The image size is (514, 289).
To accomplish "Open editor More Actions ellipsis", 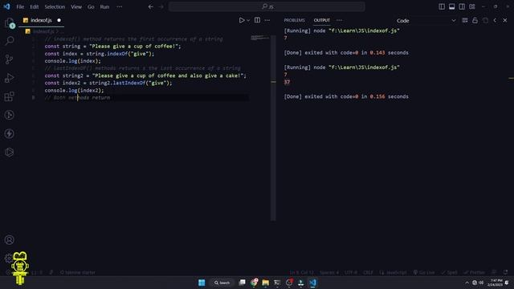I will point(267,20).
